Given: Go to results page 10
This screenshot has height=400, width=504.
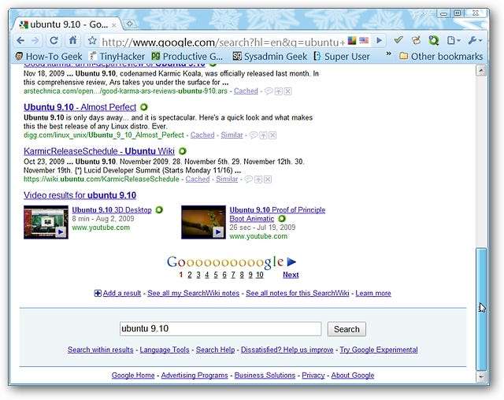Looking at the screenshot, I should (260, 275).
